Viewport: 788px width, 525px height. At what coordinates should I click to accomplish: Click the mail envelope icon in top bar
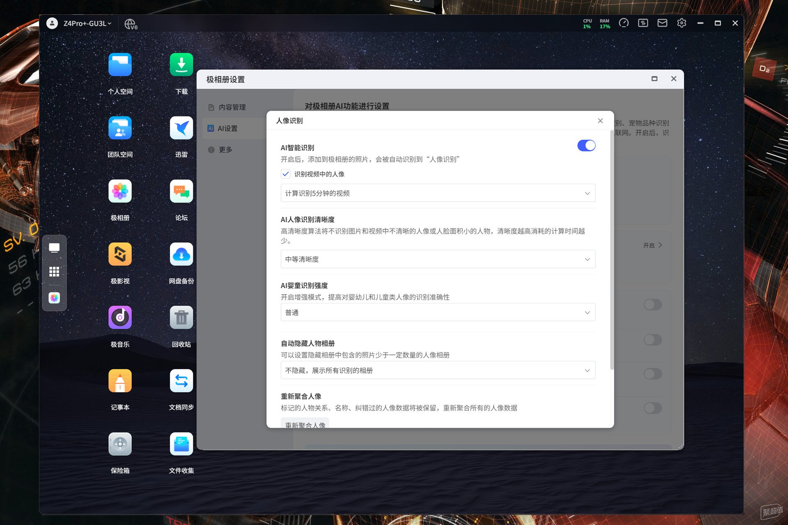(662, 23)
